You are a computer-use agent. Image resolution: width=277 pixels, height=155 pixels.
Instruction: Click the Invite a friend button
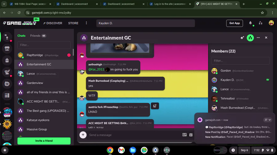[44, 141]
